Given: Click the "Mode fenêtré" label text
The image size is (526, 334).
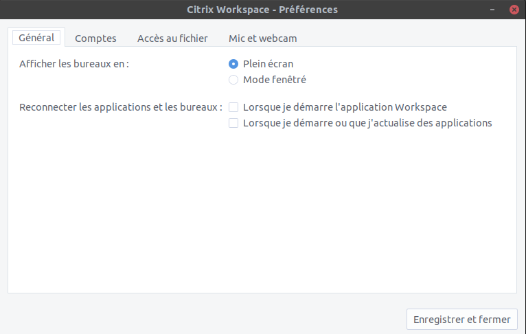Looking at the screenshot, I should 275,80.
